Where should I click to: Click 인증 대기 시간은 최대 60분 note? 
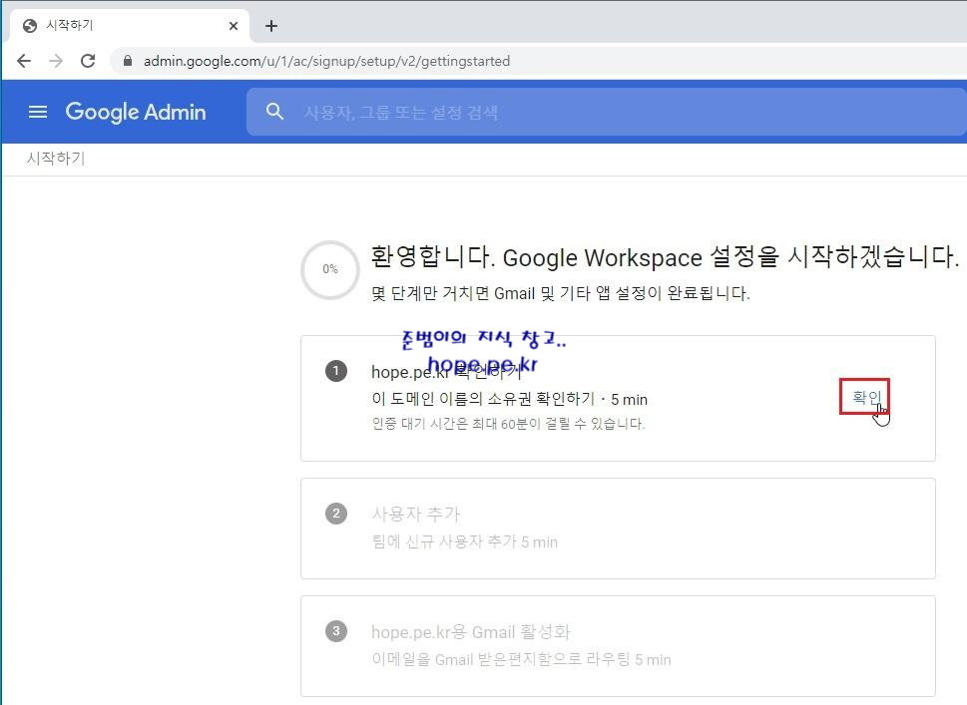click(508, 424)
